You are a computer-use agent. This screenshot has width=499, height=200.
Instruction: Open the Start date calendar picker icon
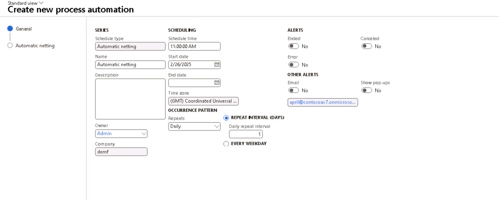point(217,64)
